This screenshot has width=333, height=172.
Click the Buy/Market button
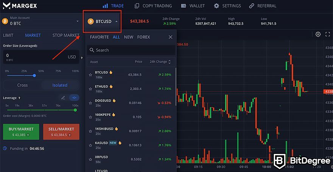tap(21, 132)
